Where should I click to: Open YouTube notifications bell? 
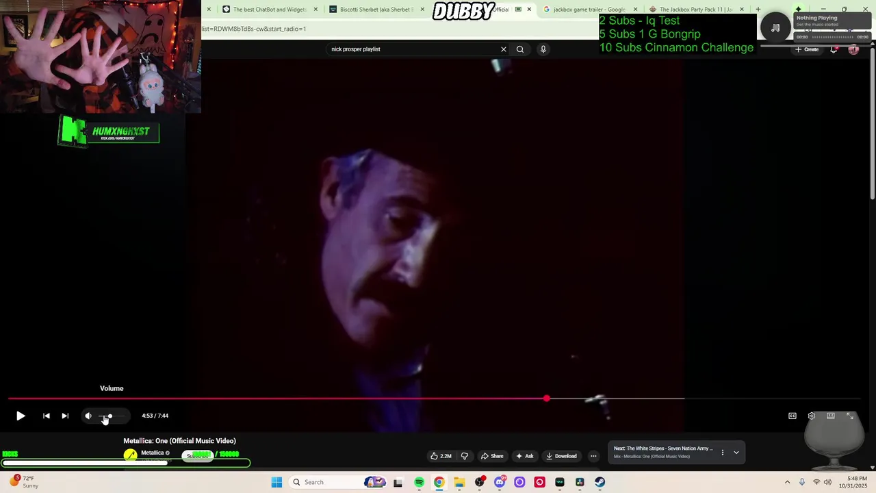point(834,49)
